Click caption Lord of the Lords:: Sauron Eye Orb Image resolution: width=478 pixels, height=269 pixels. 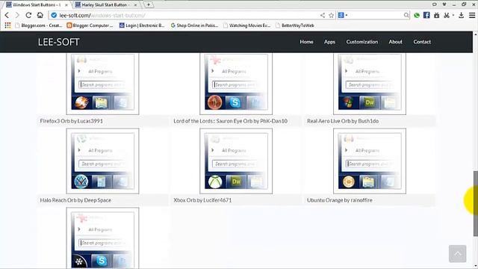(x=231, y=121)
